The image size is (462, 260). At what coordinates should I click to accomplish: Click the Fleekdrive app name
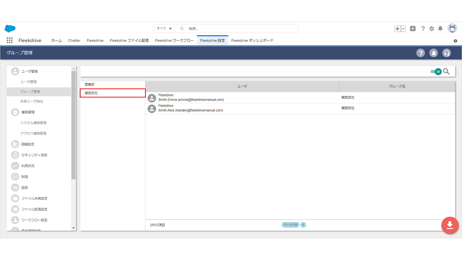[30, 40]
